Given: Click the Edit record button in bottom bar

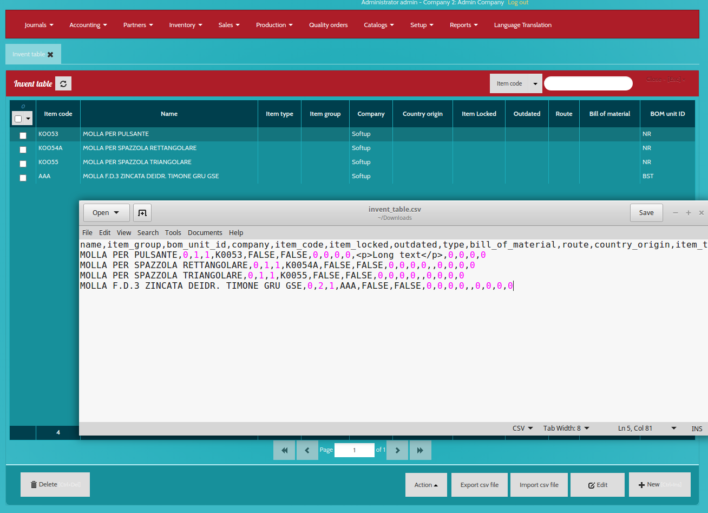Looking at the screenshot, I should [x=598, y=485].
